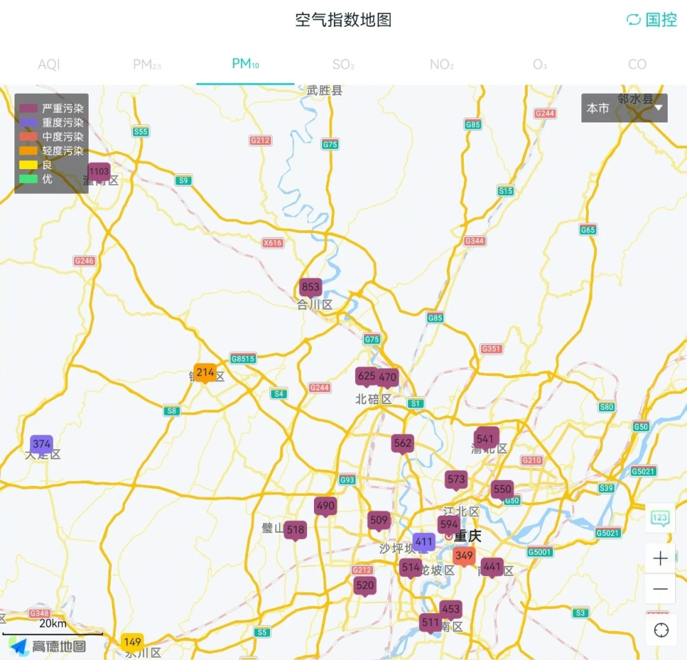The image size is (687, 660).
Task: Click the refresh icon next to 国控
Action: tap(633, 21)
